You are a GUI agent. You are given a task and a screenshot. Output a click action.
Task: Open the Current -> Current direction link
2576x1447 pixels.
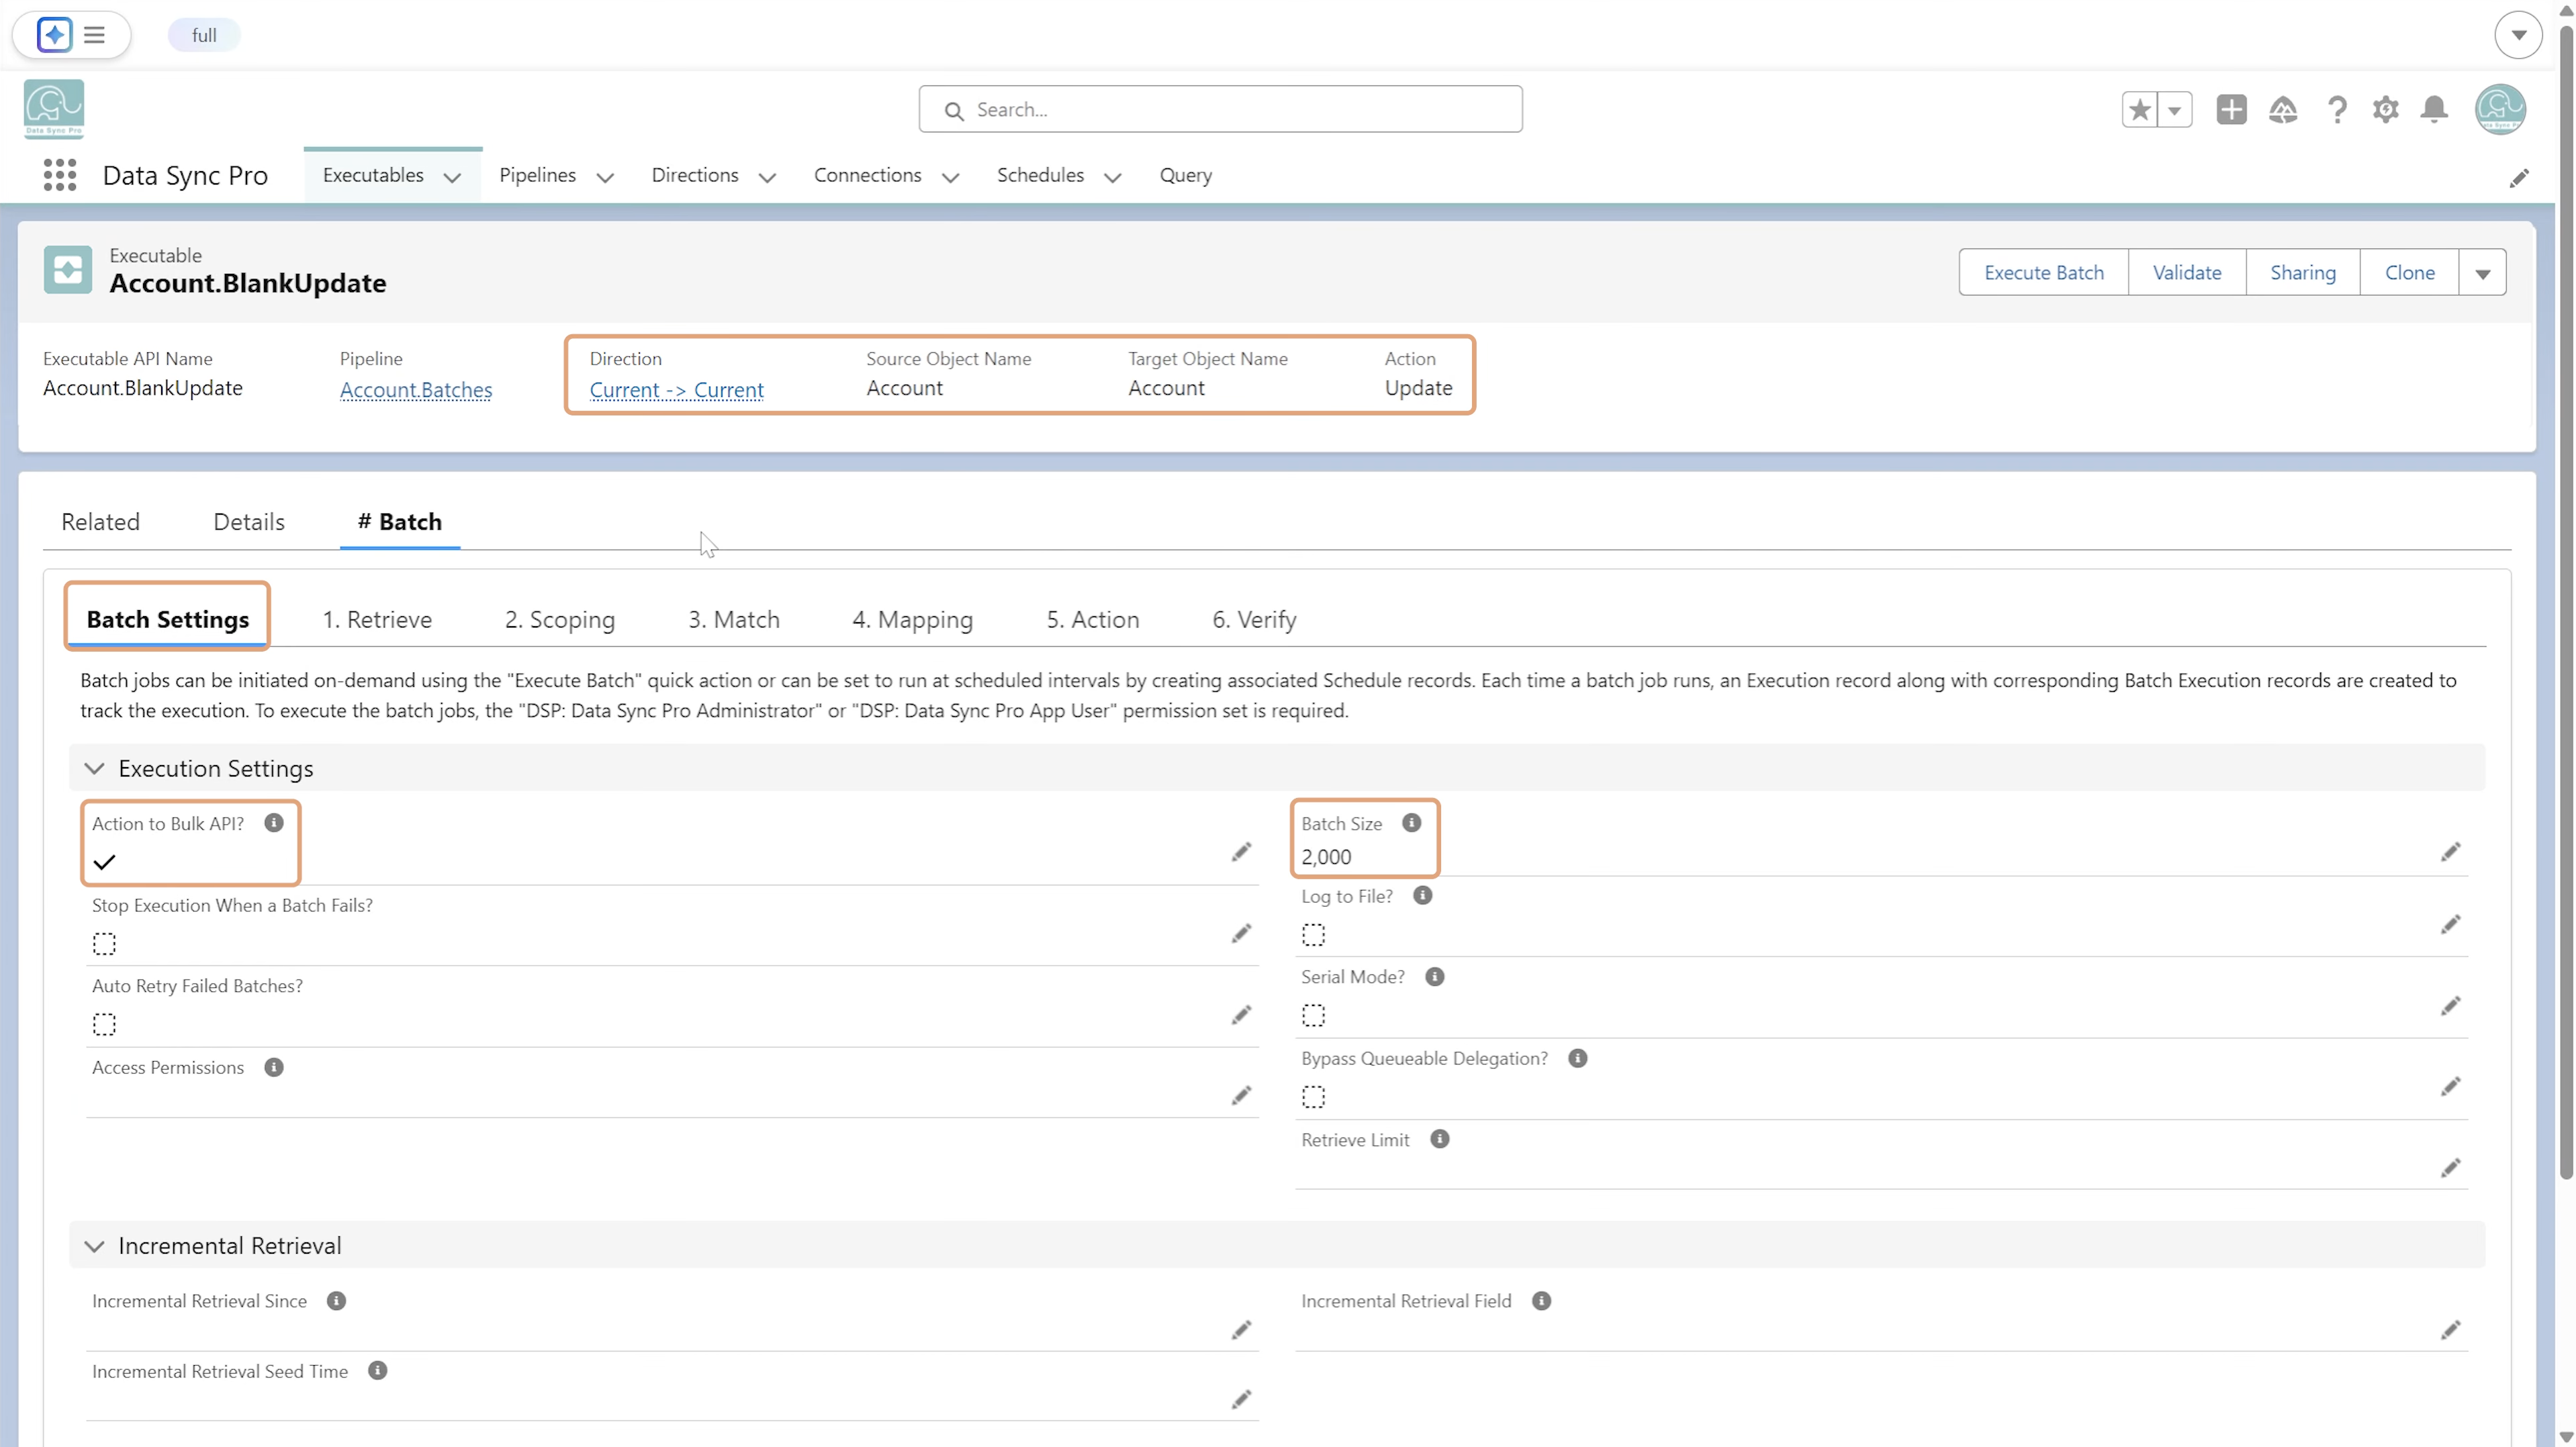click(677, 390)
